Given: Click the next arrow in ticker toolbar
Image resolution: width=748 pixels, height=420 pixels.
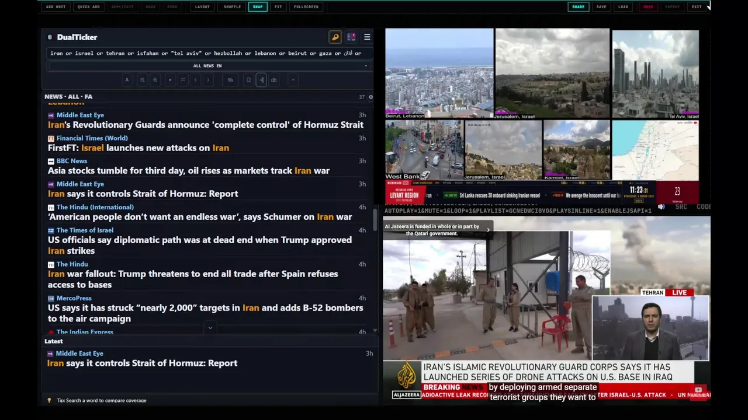Looking at the screenshot, I should [208, 80].
